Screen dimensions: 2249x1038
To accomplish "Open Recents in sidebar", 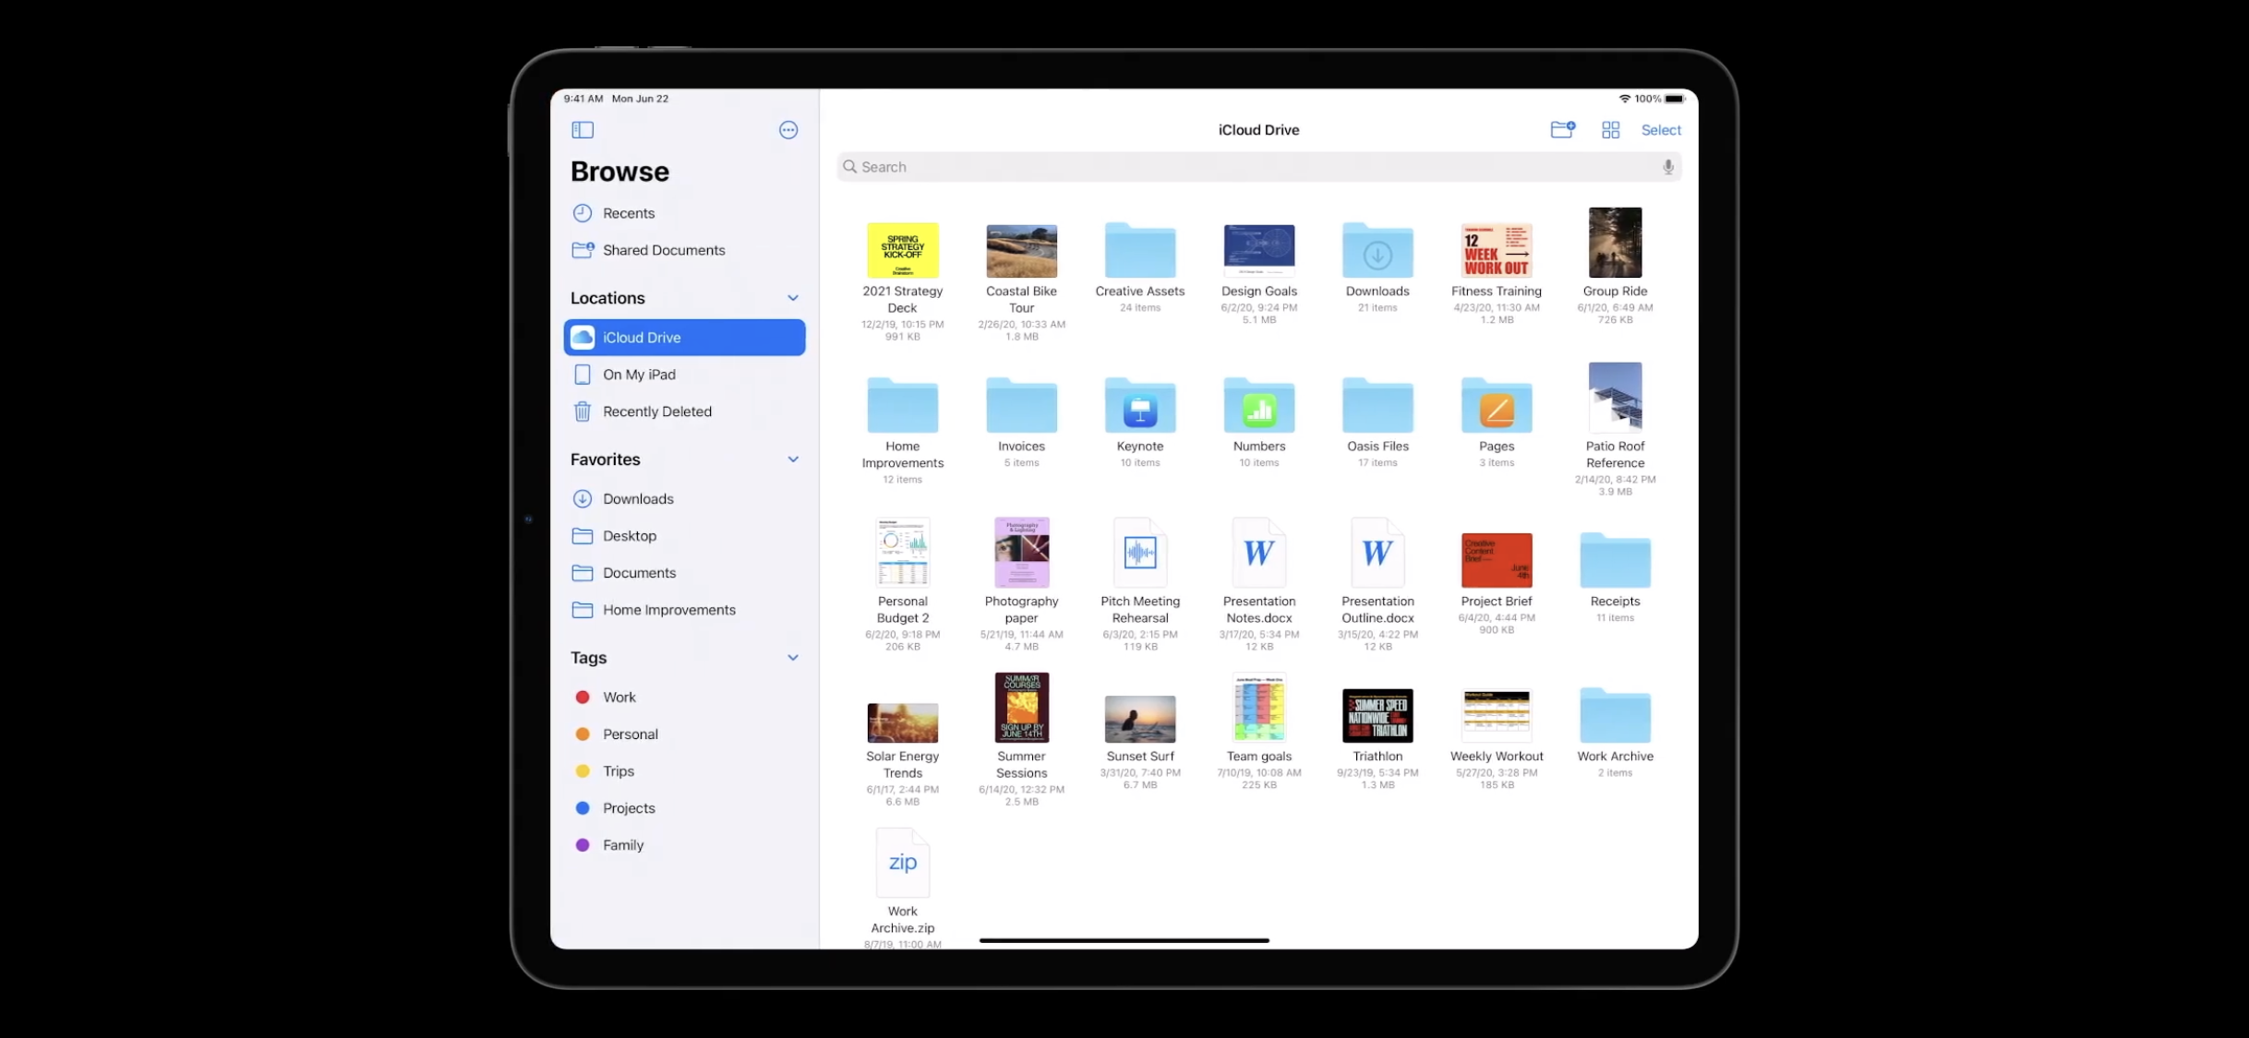I will [628, 213].
